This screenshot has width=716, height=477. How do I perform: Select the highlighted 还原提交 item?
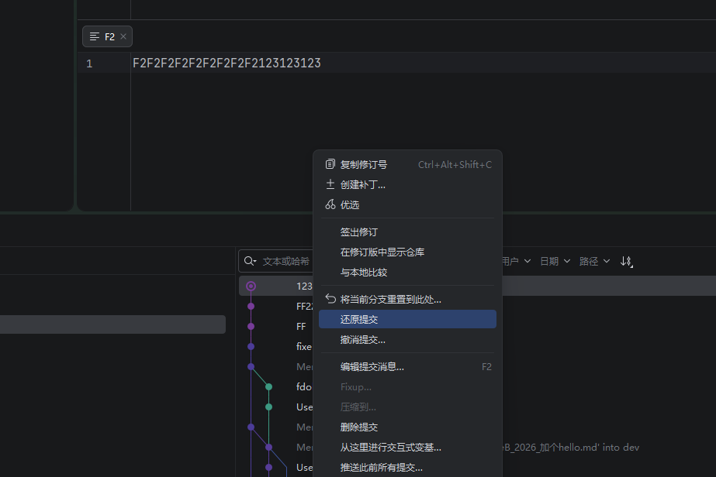(407, 319)
